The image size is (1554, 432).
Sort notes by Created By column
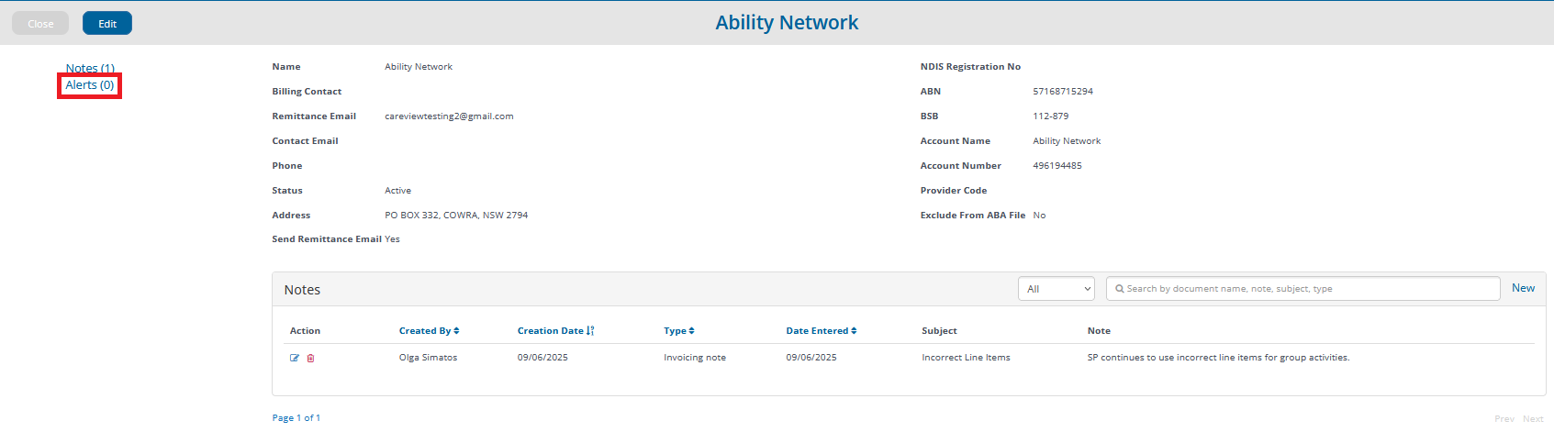(429, 331)
